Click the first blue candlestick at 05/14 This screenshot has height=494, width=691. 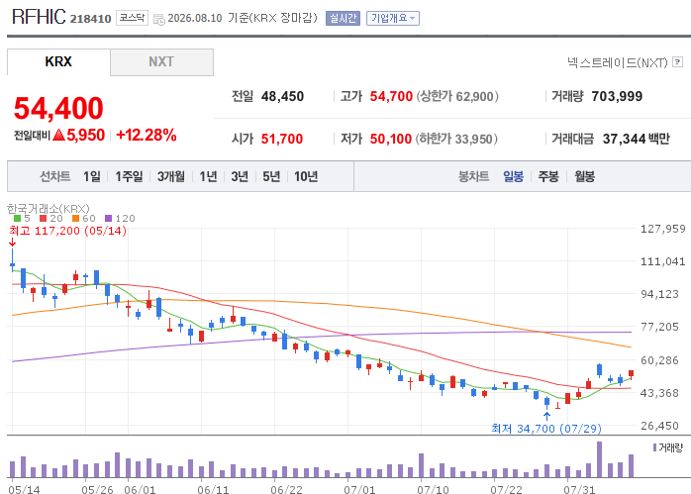click(x=12, y=260)
